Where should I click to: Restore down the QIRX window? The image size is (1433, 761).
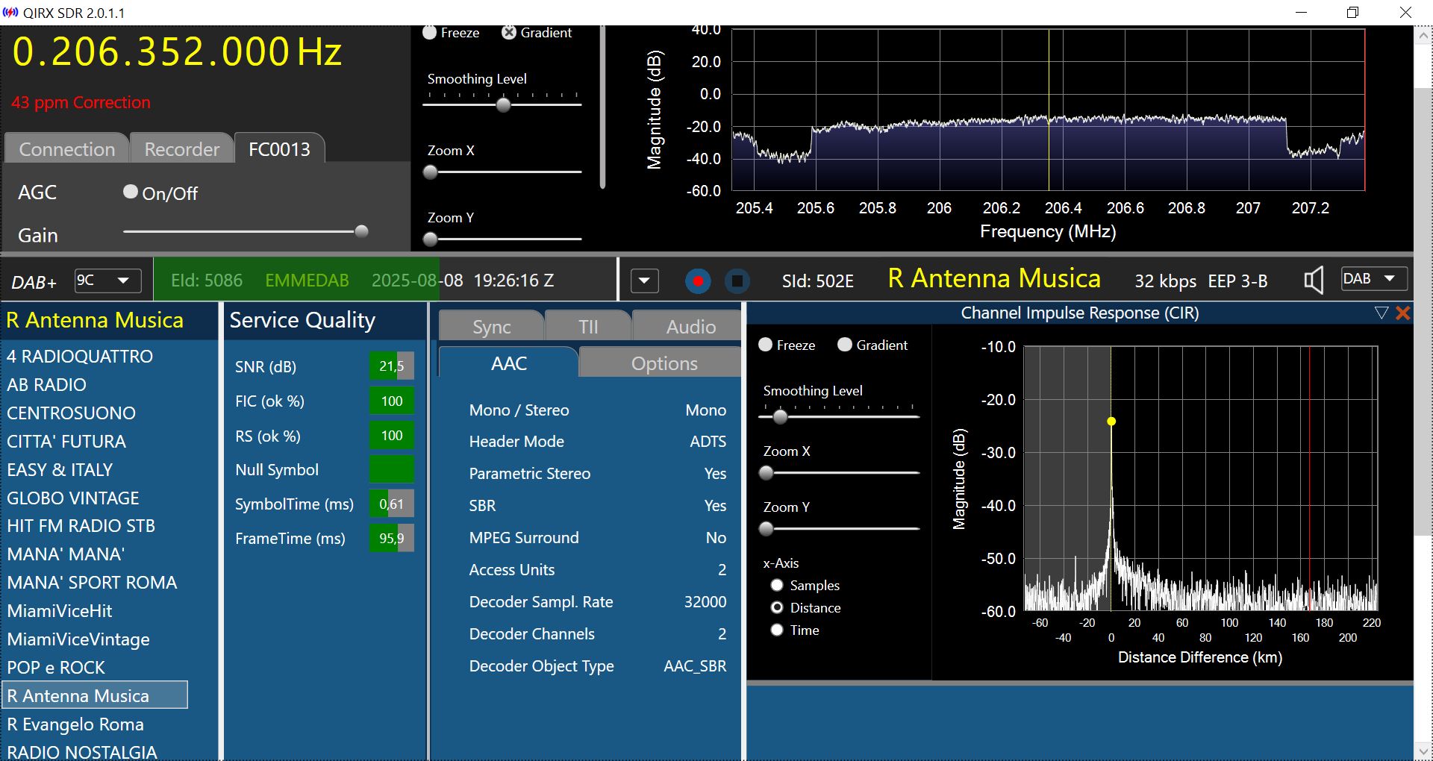tap(1352, 13)
